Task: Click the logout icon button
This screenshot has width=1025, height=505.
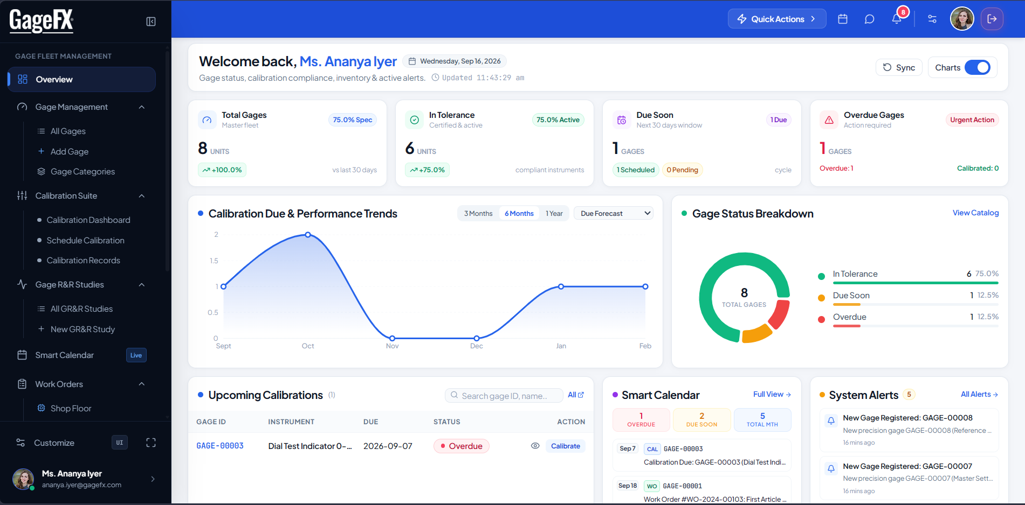Action: 992,19
